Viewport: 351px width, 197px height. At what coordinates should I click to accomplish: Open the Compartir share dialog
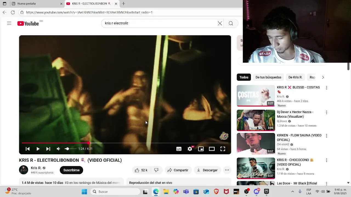178,170
